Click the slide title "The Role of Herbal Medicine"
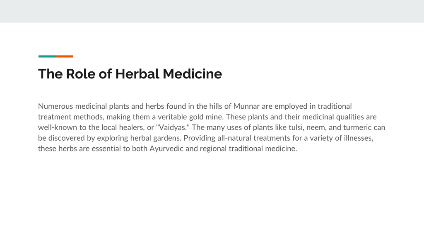 130,74
